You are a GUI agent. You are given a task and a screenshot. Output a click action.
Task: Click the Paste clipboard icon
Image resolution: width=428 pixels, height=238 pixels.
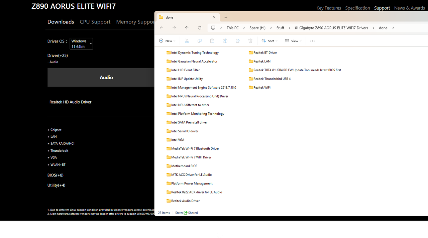point(212,41)
